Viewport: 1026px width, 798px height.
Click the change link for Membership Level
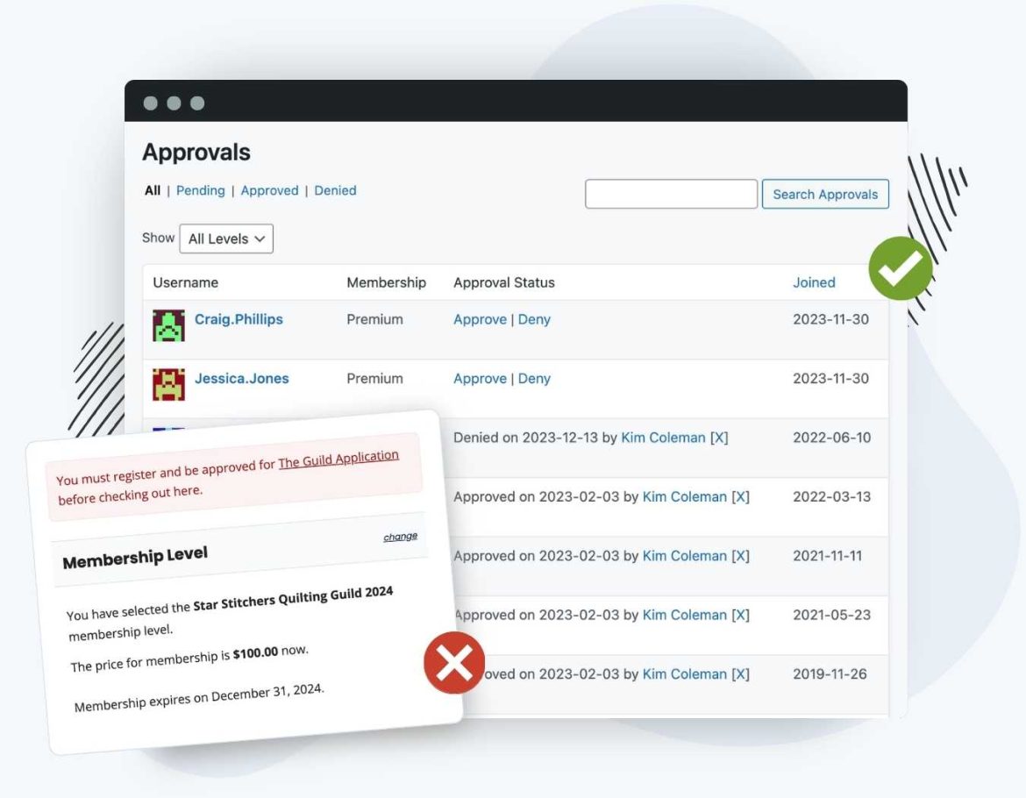pyautogui.click(x=400, y=535)
